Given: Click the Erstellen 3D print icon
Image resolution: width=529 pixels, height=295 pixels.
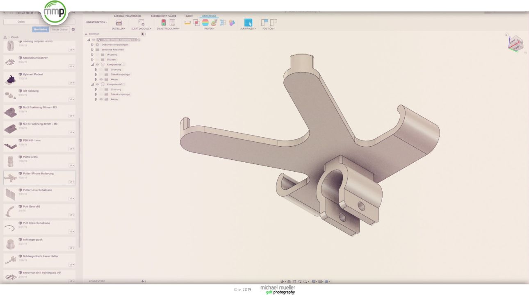Looking at the screenshot, I should pyautogui.click(x=119, y=23).
